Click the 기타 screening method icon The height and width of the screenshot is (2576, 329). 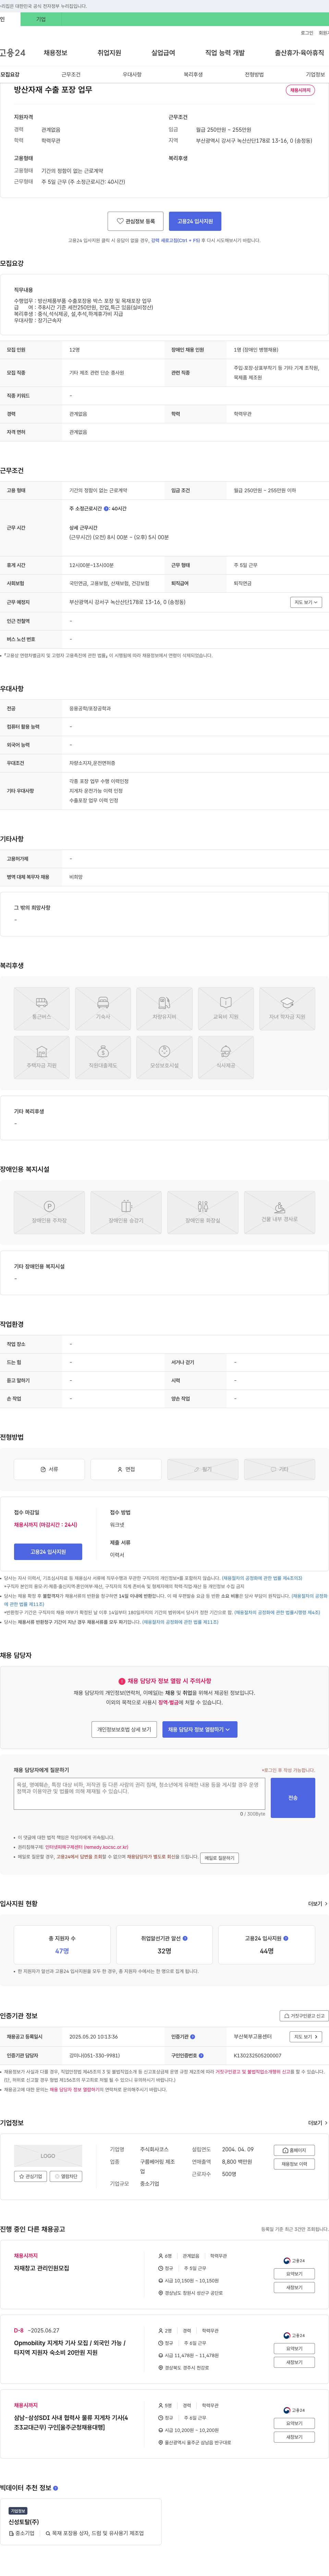coord(279,1469)
